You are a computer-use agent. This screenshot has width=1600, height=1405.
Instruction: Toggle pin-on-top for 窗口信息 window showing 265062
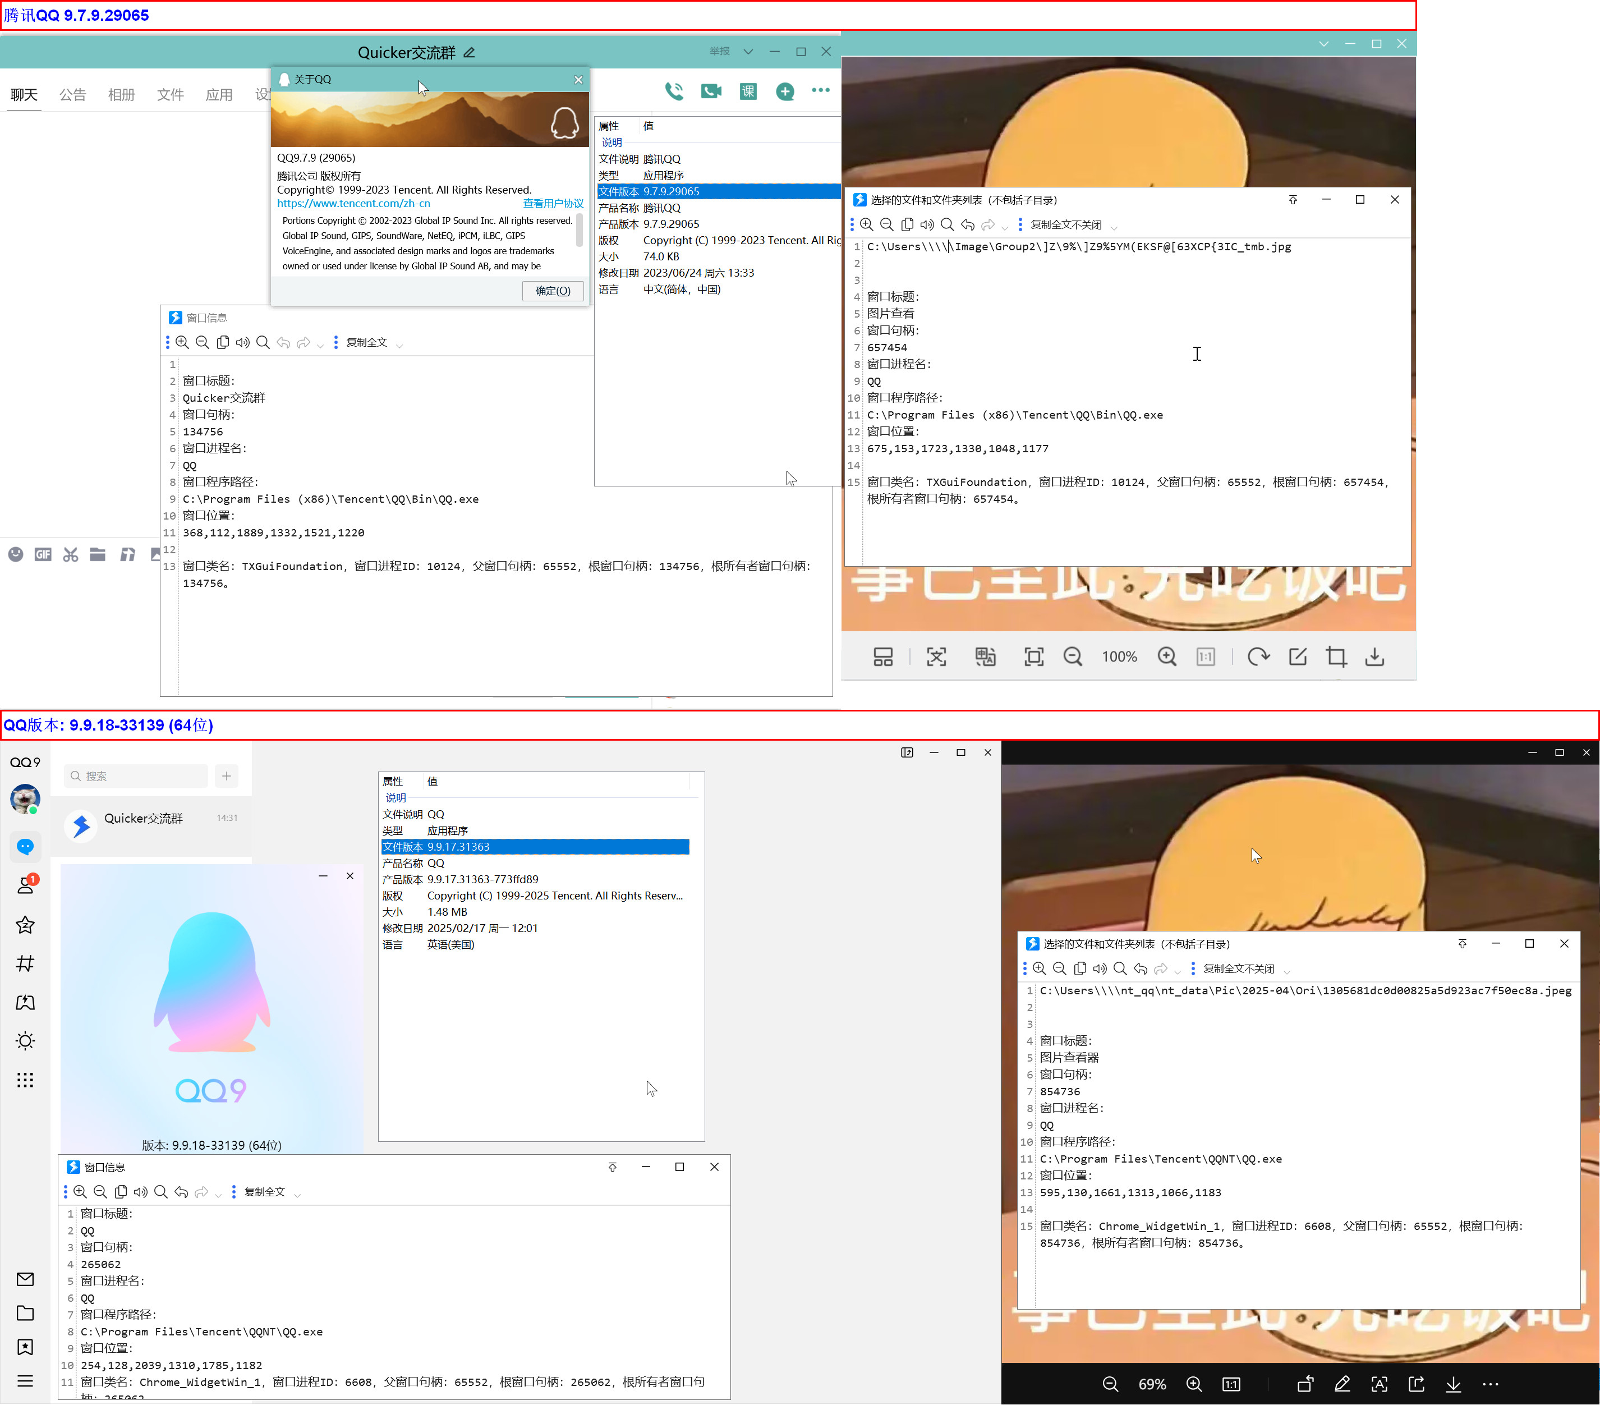click(x=612, y=1167)
